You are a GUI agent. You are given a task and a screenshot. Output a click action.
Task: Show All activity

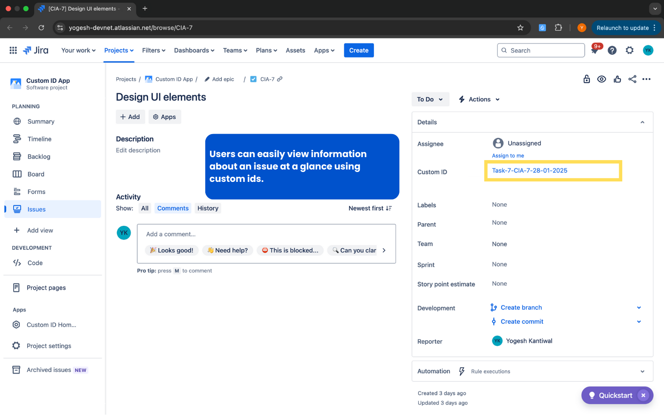click(x=145, y=208)
